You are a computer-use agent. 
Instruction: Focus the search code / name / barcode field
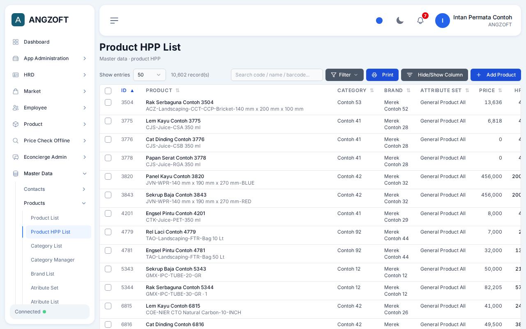click(x=277, y=75)
